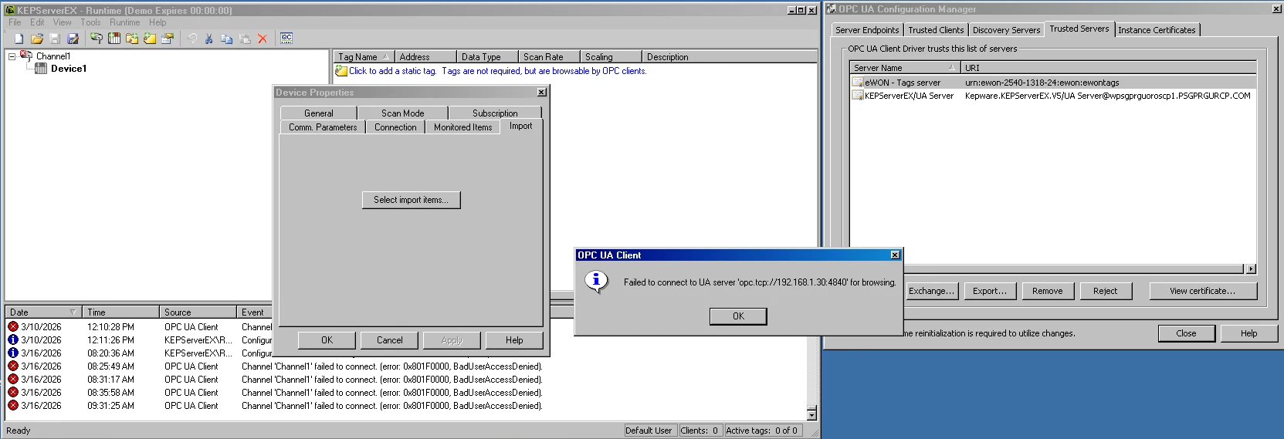Switch to the Connection tab
The width and height of the screenshot is (1284, 439).
[395, 127]
